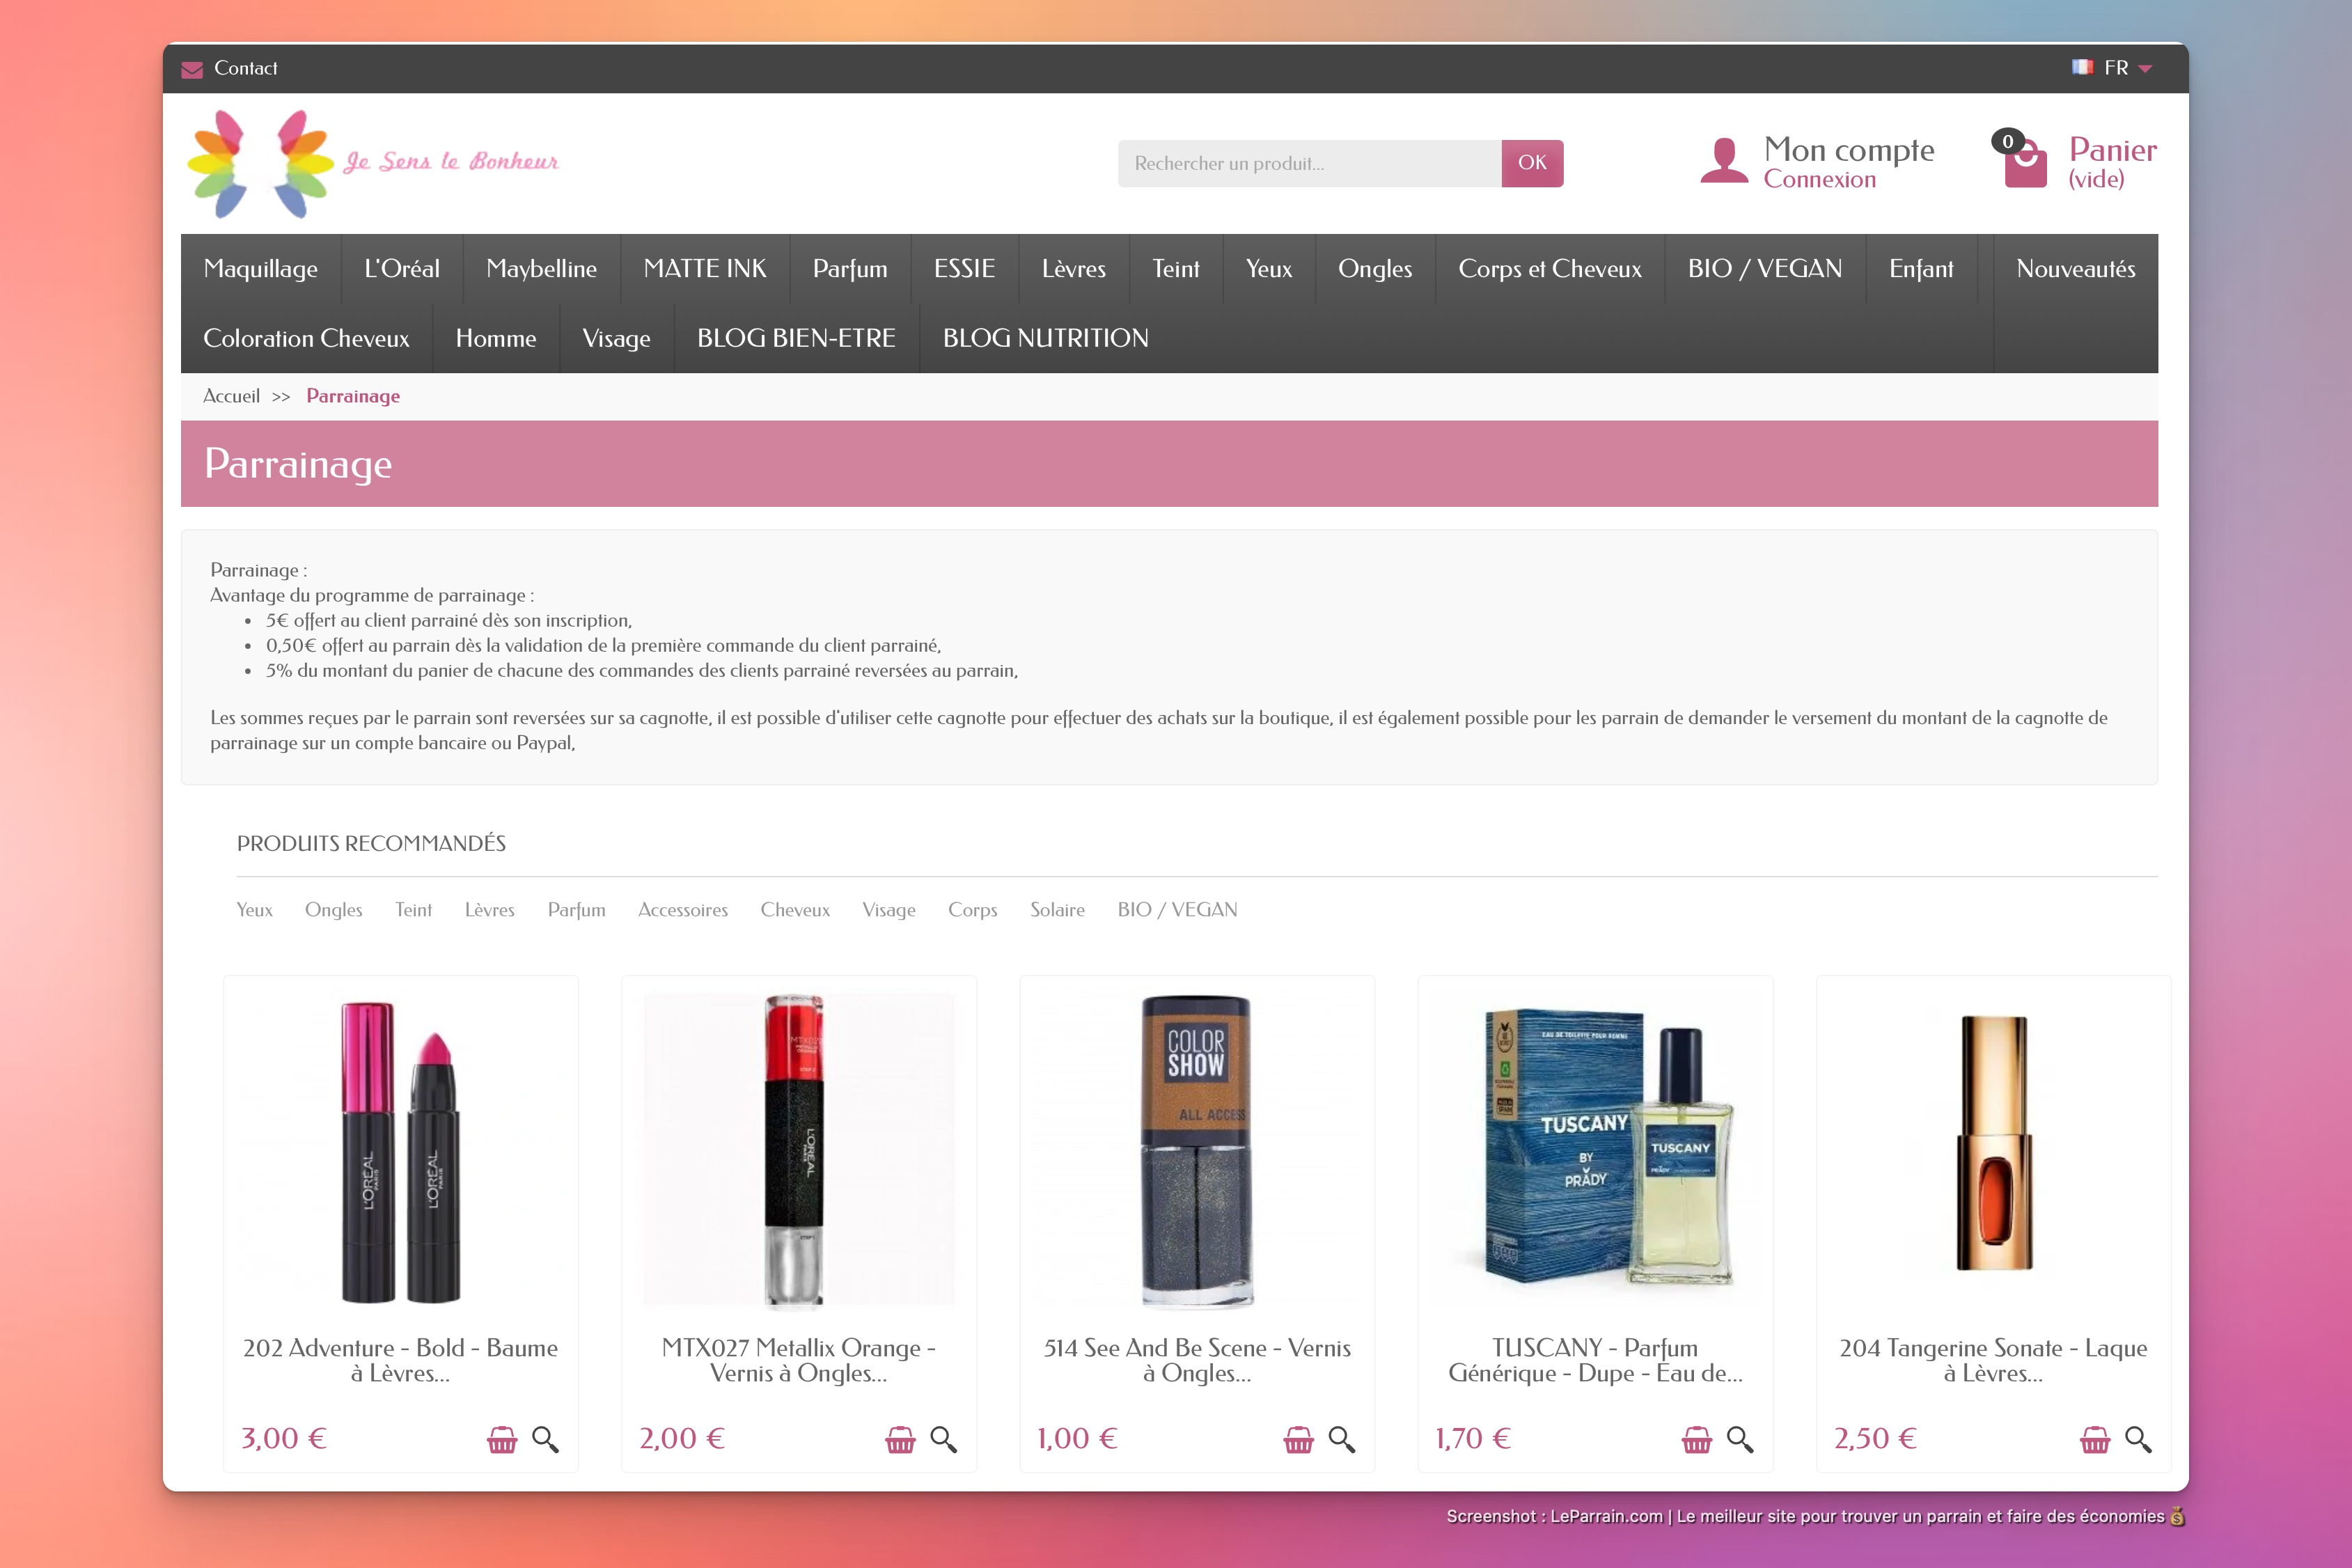Select the Ongles recommended products tab

333,910
